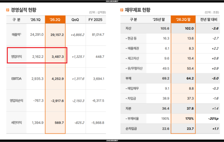
Task: Click the orange arrow icon beside 재무제표 현황
Action: tap(122, 10)
